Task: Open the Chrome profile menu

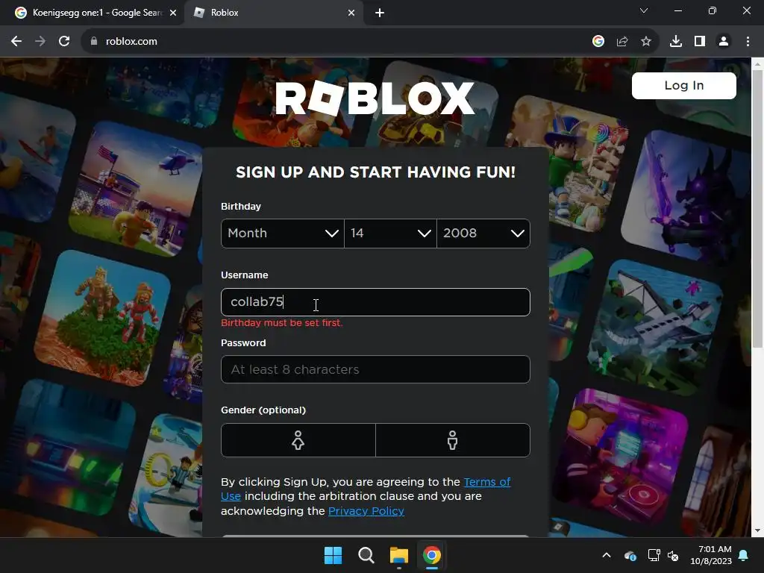Action: [724, 42]
